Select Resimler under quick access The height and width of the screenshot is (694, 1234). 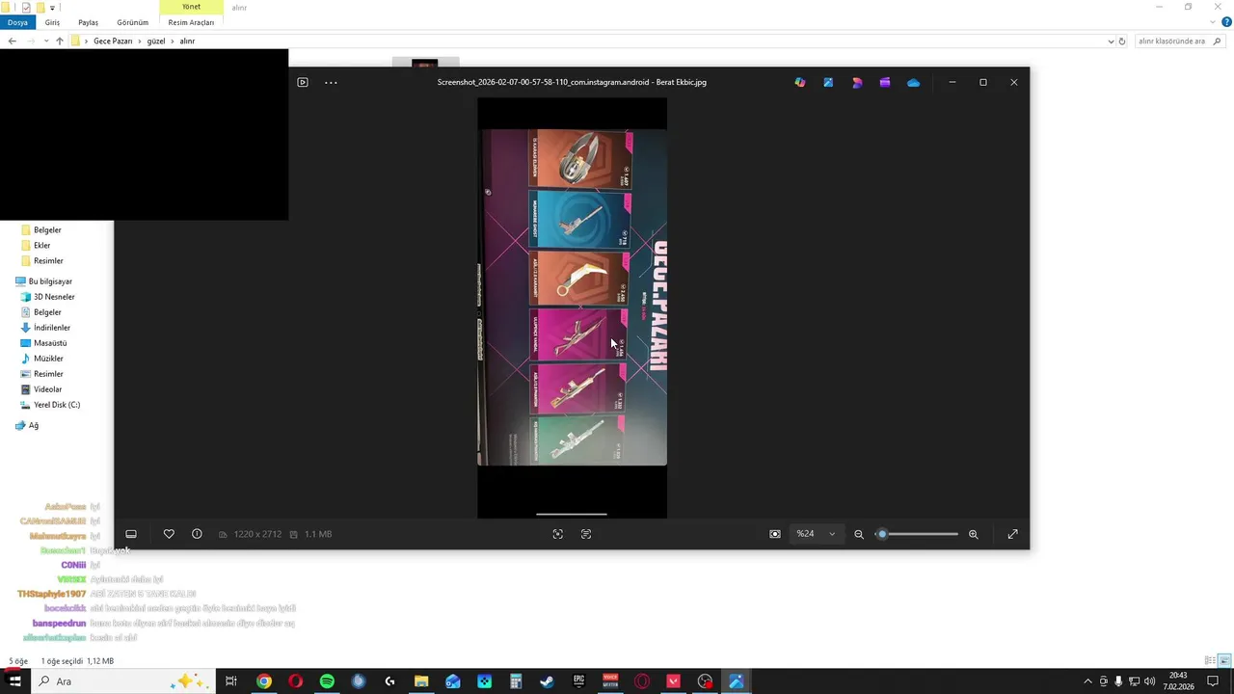coord(48,261)
